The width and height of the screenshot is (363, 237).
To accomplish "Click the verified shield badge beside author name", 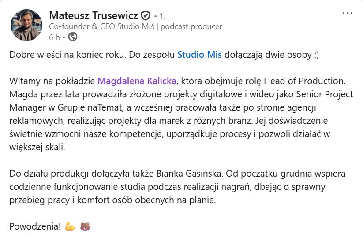I will pos(146,16).
